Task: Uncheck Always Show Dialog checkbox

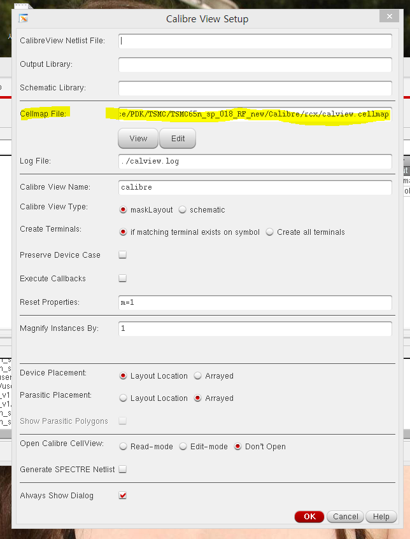Action: point(122,495)
